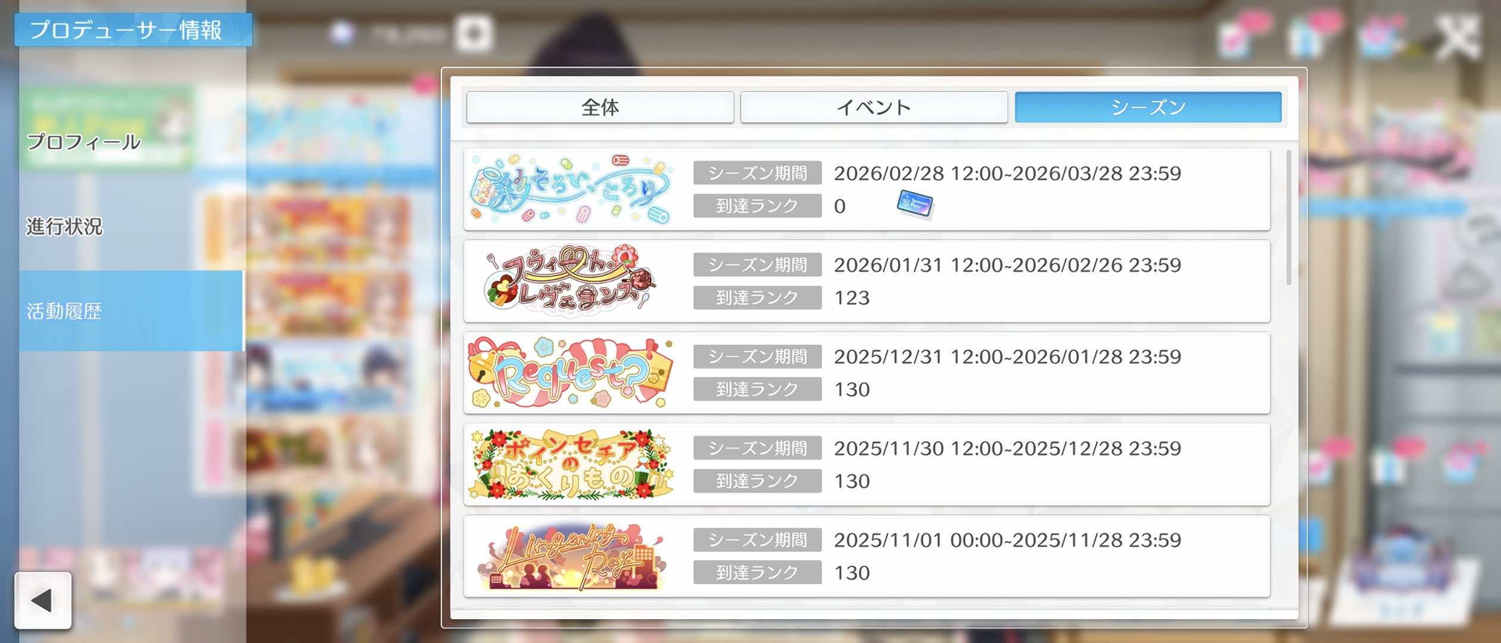Image resolution: width=1501 pixels, height=643 pixels.
Task: Click the back arrow button
Action: 43,600
